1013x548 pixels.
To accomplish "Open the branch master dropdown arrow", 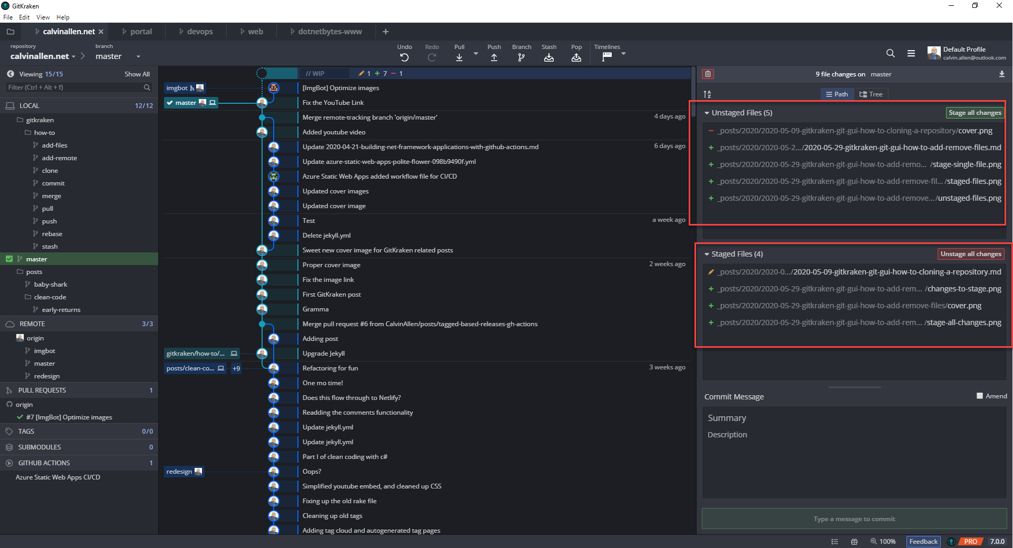I will pyautogui.click(x=138, y=56).
